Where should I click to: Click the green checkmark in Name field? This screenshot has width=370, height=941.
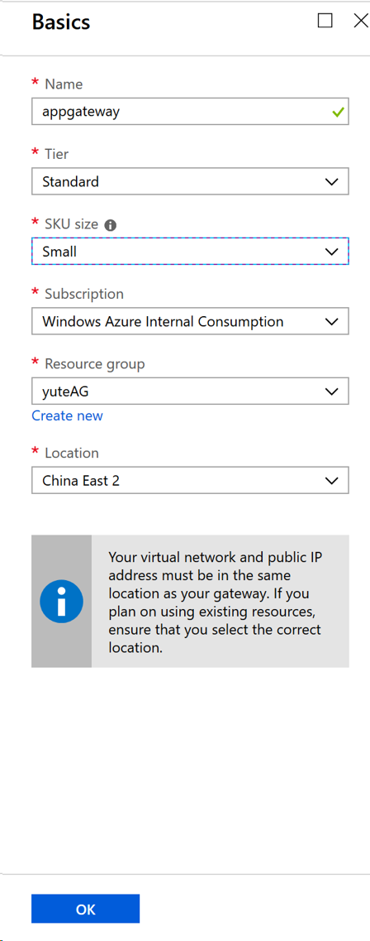(338, 113)
